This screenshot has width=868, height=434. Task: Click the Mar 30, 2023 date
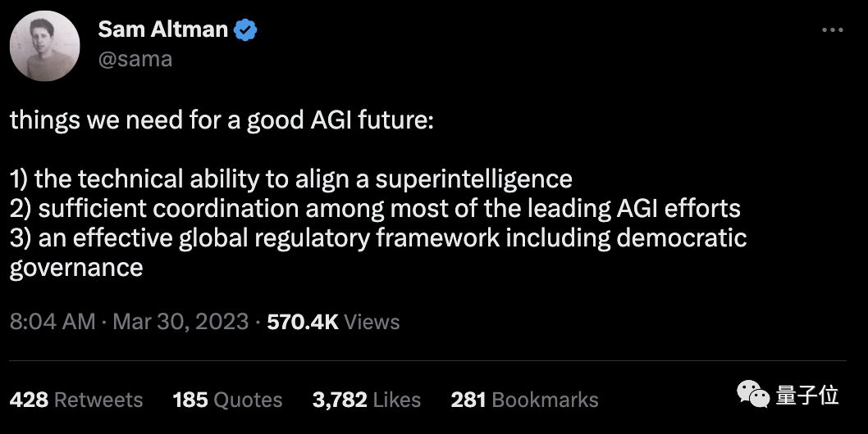coord(180,322)
